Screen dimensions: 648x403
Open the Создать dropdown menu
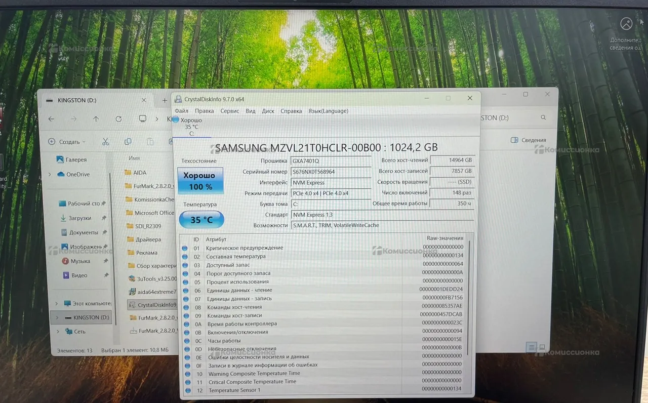67,142
